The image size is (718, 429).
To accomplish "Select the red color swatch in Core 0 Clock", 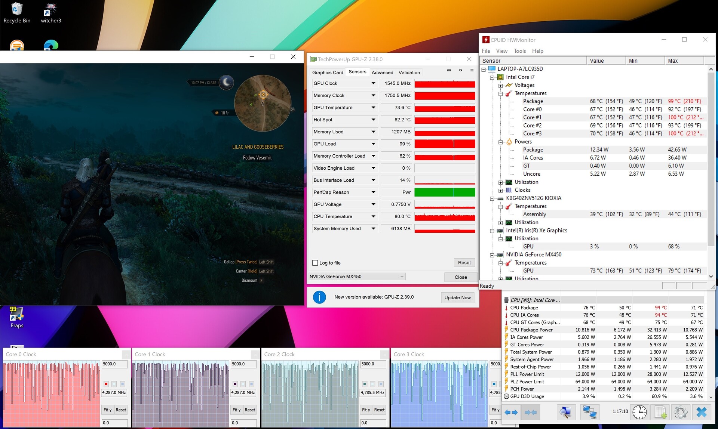I will [x=106, y=384].
